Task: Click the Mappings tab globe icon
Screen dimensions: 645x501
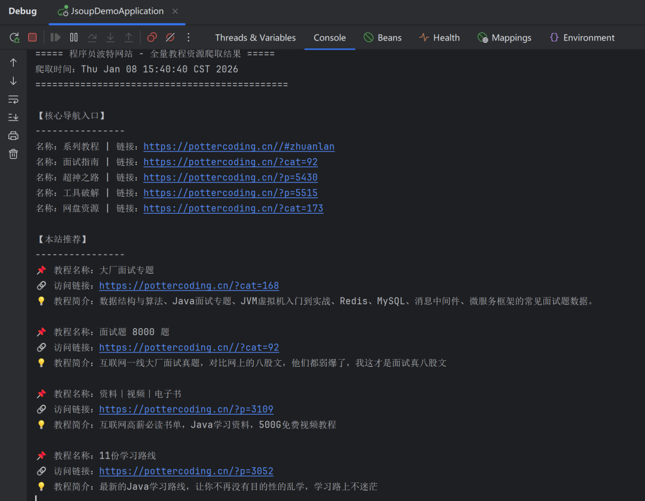Action: point(483,38)
